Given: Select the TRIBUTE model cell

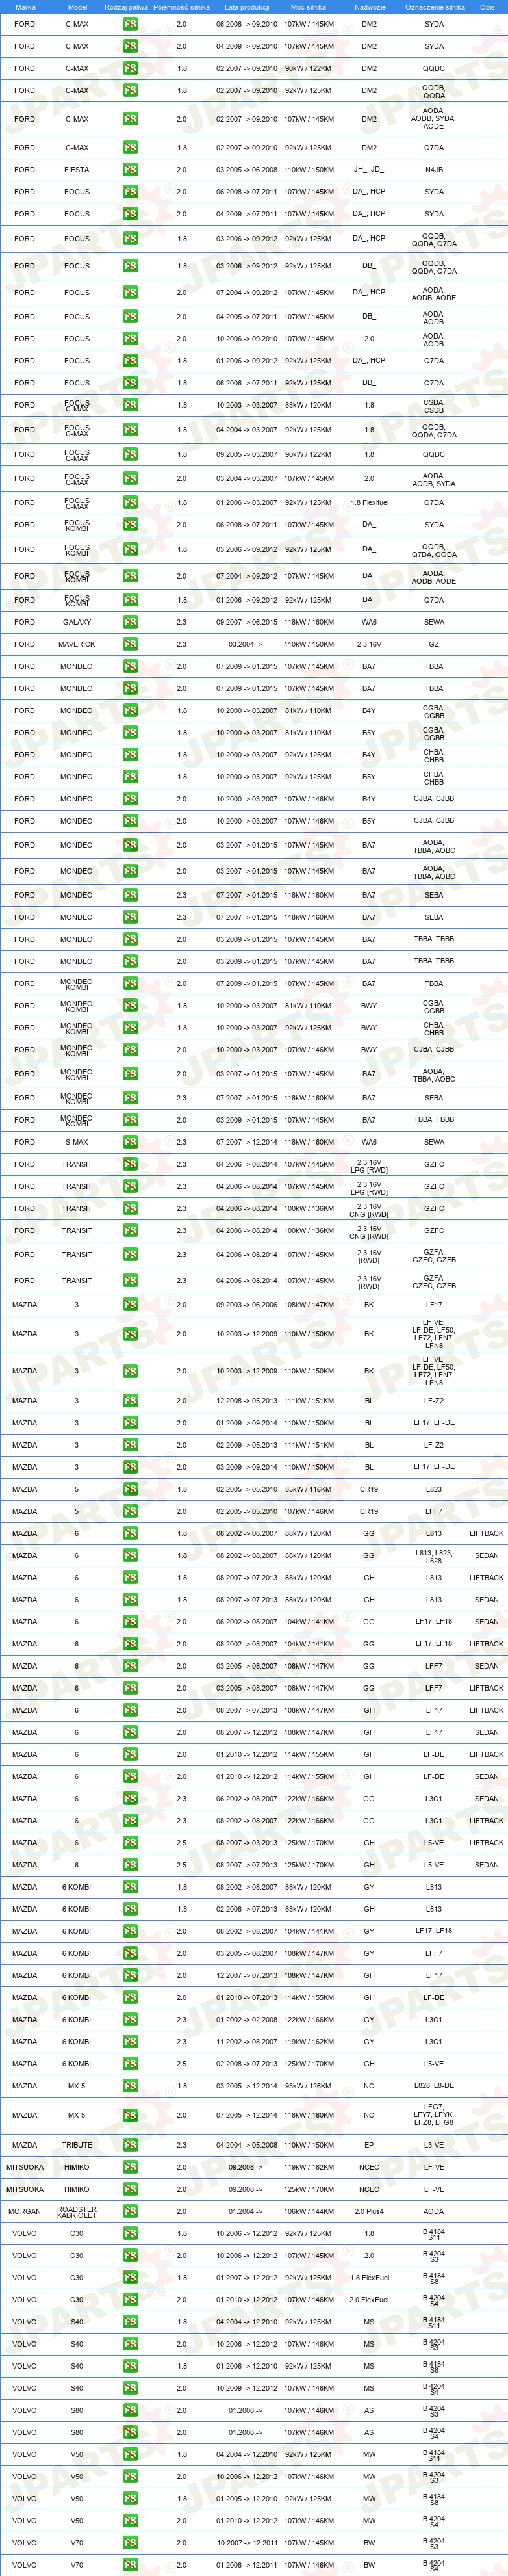Looking at the screenshot, I should 77,2145.
